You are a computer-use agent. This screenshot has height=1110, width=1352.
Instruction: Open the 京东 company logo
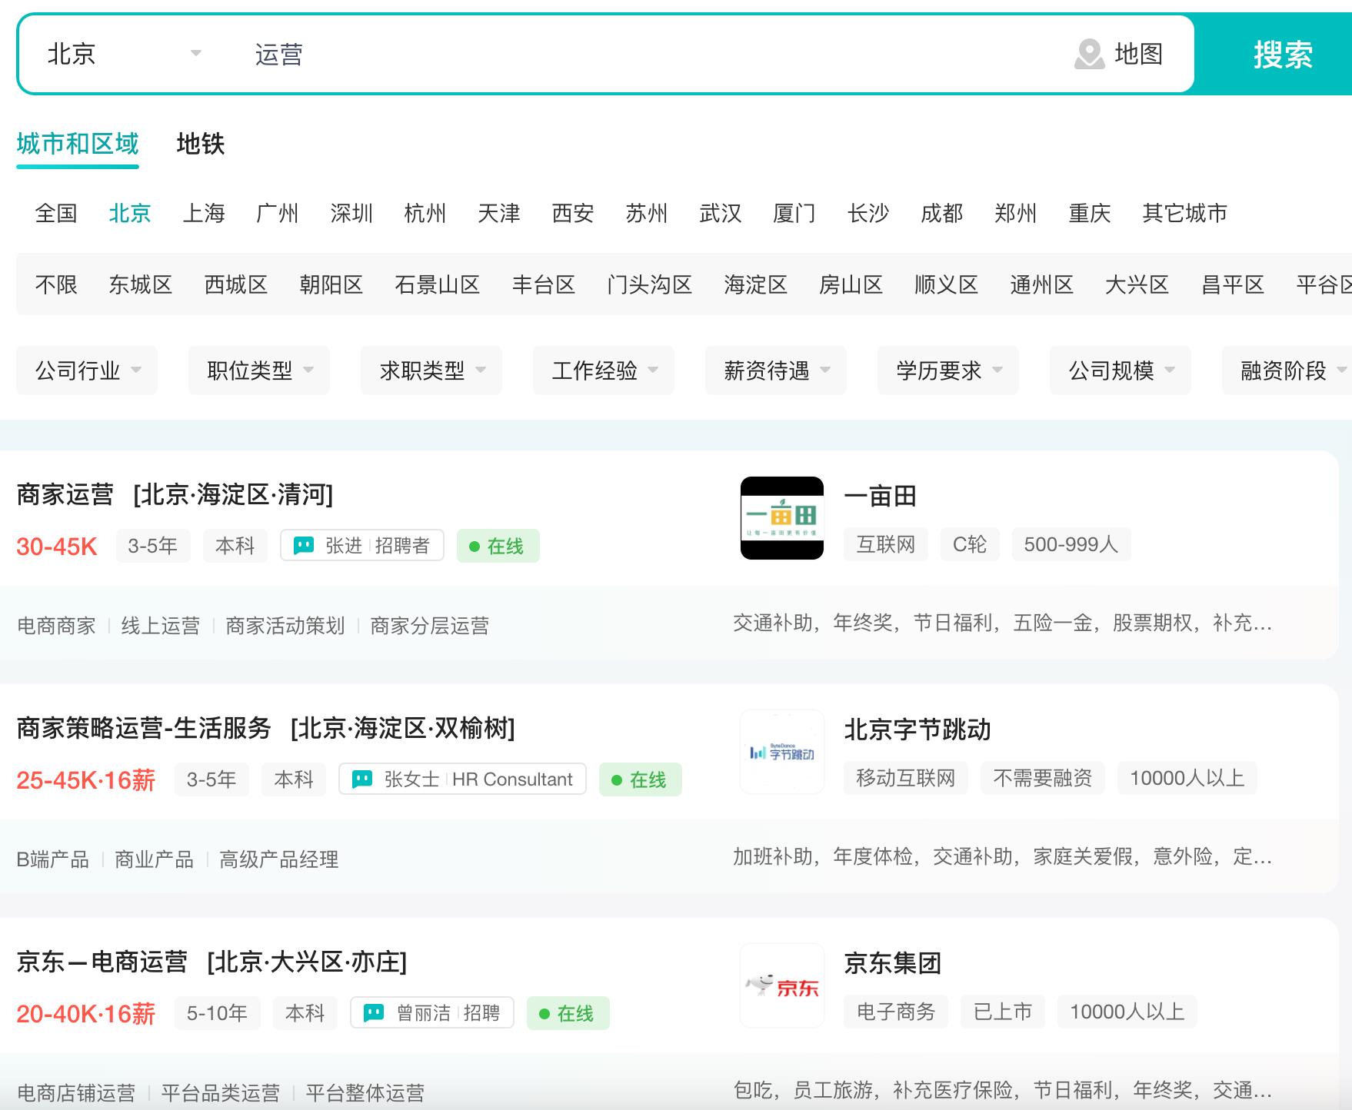tap(781, 985)
